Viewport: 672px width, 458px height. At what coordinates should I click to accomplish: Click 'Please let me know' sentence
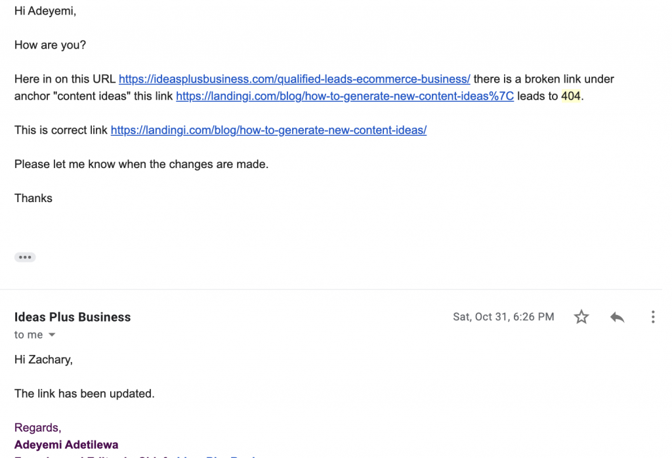click(142, 164)
